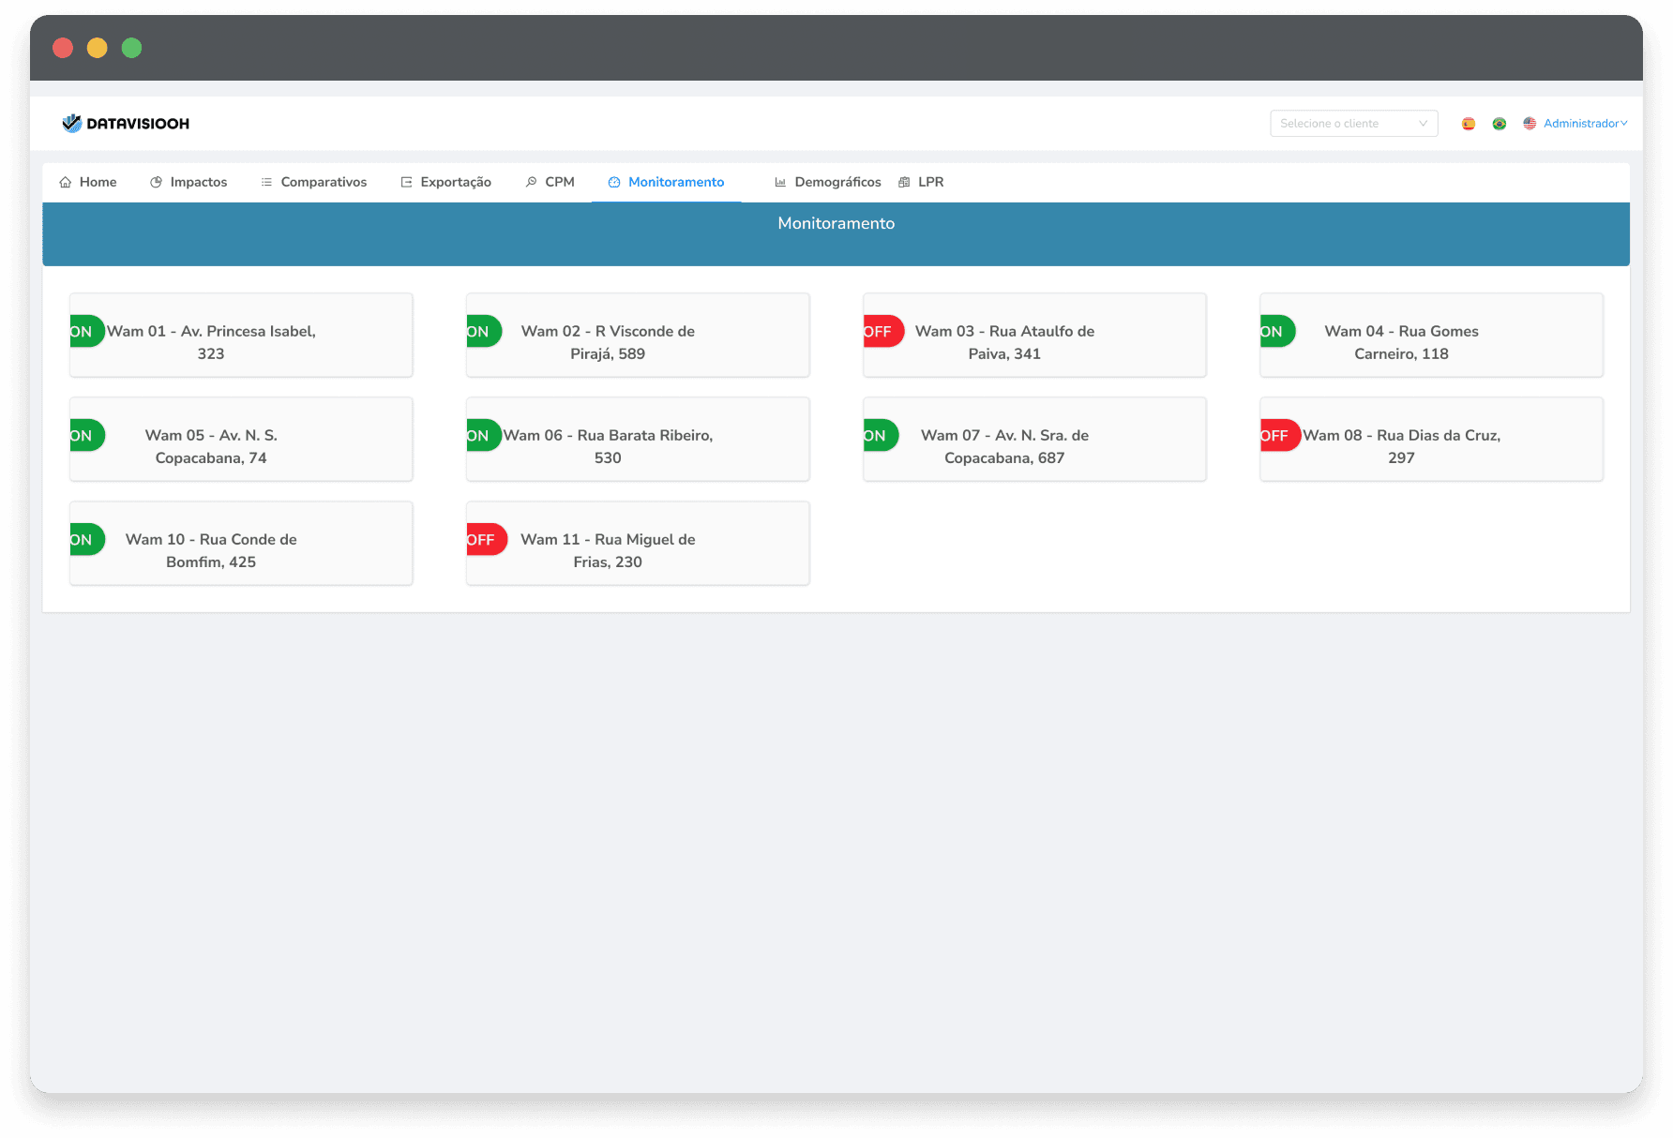The height and width of the screenshot is (1138, 1673).
Task: Open the Exportação tab
Action: (446, 183)
